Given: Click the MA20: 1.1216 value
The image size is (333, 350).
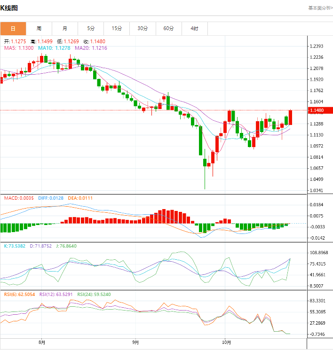Looking at the screenshot, I should [91, 48].
